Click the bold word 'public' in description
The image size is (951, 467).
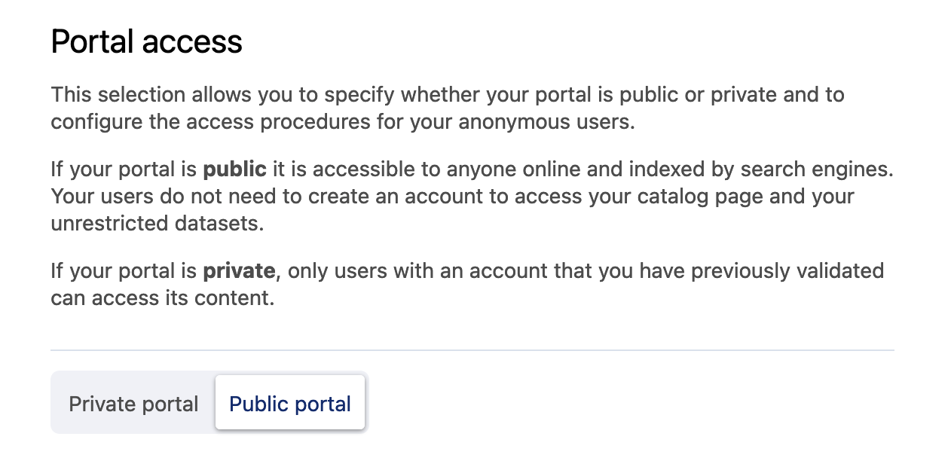point(234,169)
